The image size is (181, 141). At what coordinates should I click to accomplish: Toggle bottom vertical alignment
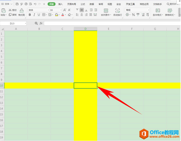tap(86, 10)
